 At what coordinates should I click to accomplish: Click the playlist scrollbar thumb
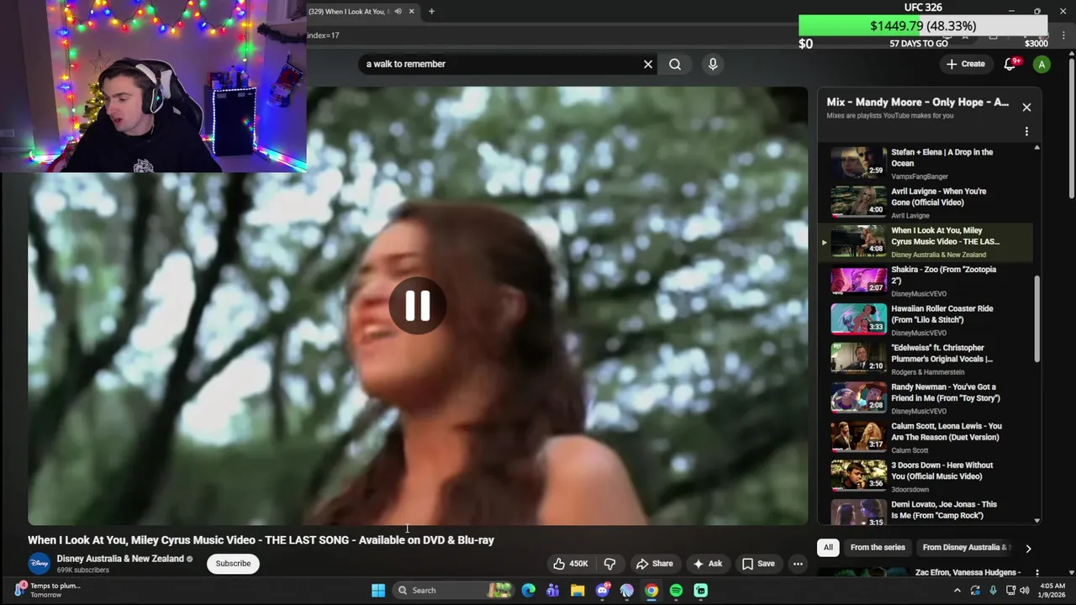tap(1036, 320)
